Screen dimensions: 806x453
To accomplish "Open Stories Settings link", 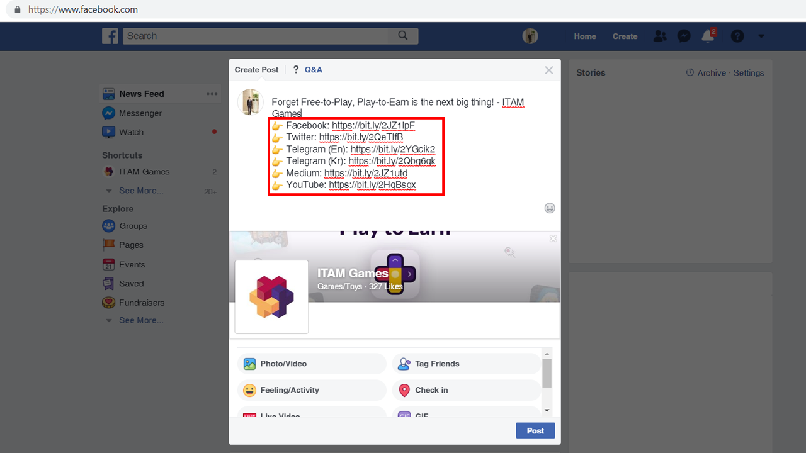I will 749,73.
